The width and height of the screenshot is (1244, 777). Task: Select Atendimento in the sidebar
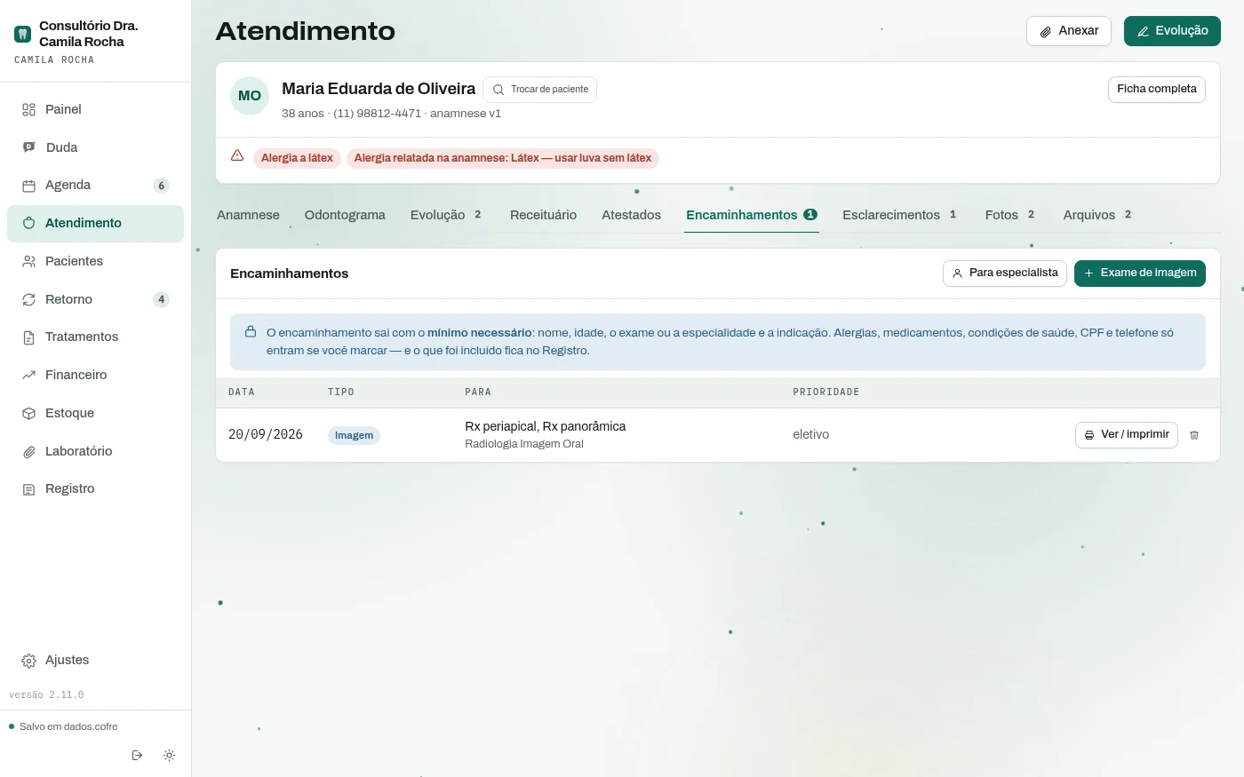pos(95,223)
